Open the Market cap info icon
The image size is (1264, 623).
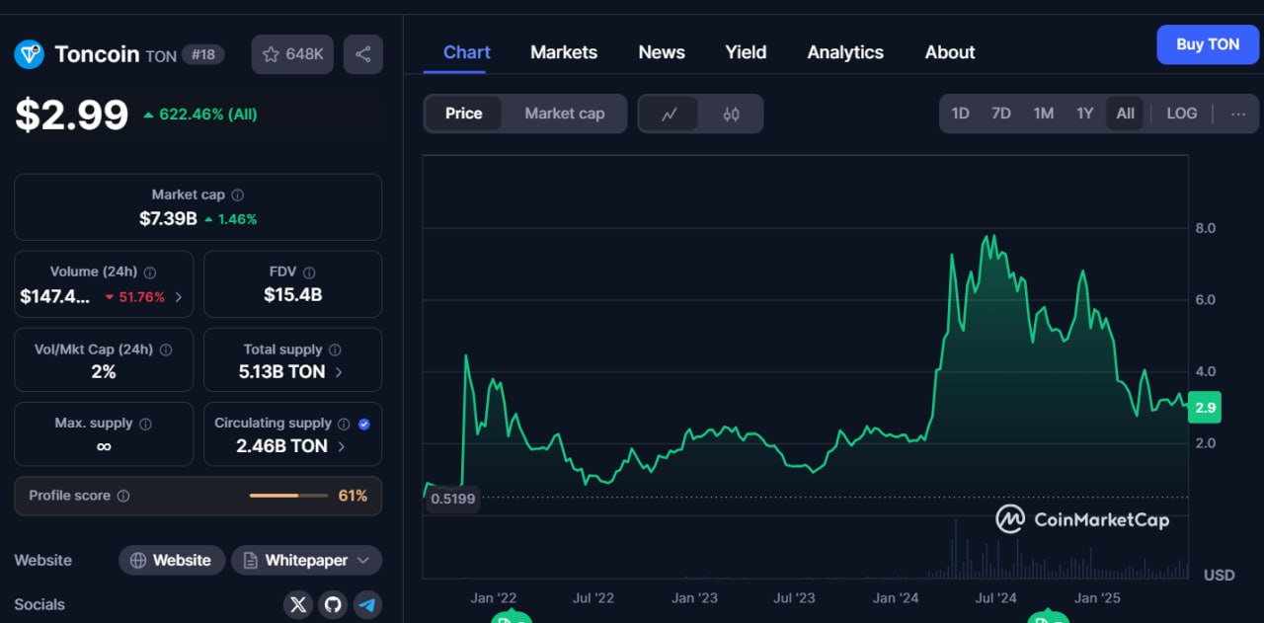pos(238,195)
